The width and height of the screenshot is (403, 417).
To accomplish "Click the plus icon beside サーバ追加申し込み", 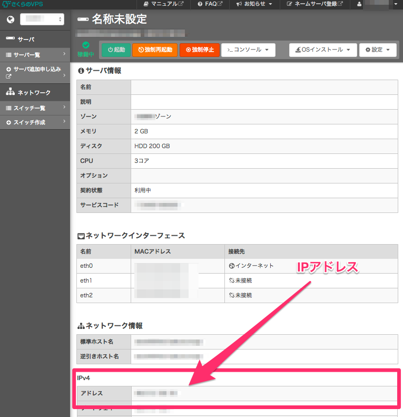I will point(8,69).
